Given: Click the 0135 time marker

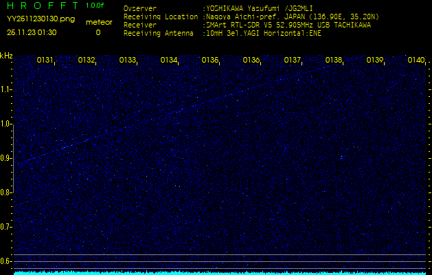Looking at the screenshot, I should click(210, 60).
